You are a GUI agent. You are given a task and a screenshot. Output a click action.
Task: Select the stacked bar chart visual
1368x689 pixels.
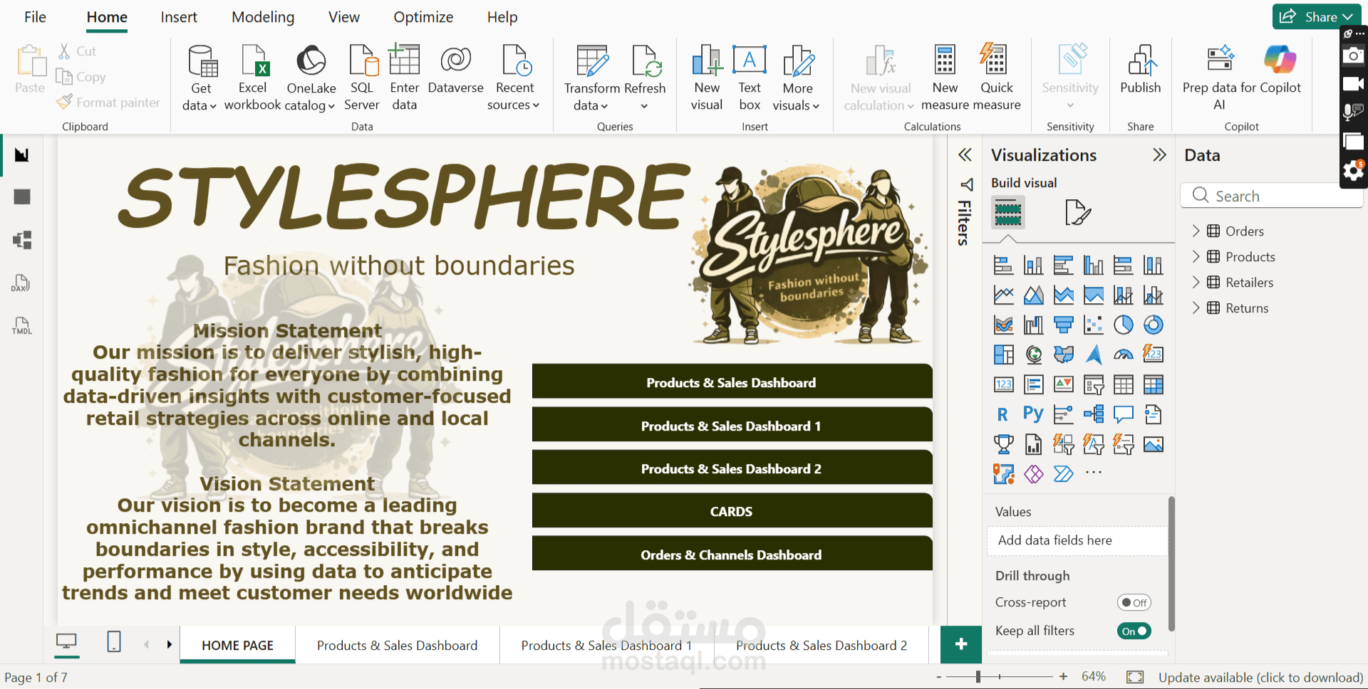pyautogui.click(x=1003, y=265)
